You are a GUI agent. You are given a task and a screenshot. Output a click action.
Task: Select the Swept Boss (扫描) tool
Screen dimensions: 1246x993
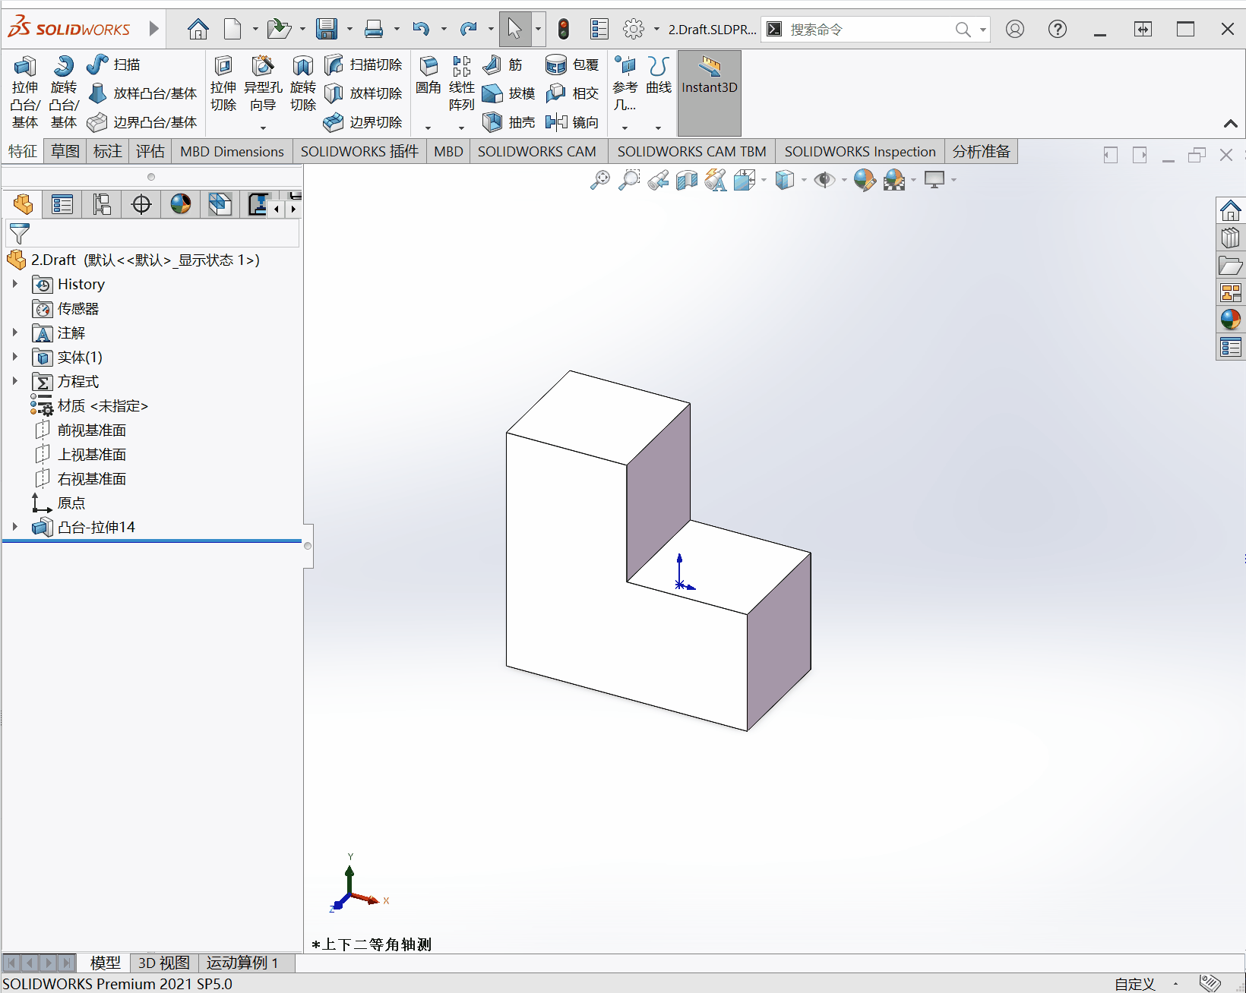click(x=113, y=65)
